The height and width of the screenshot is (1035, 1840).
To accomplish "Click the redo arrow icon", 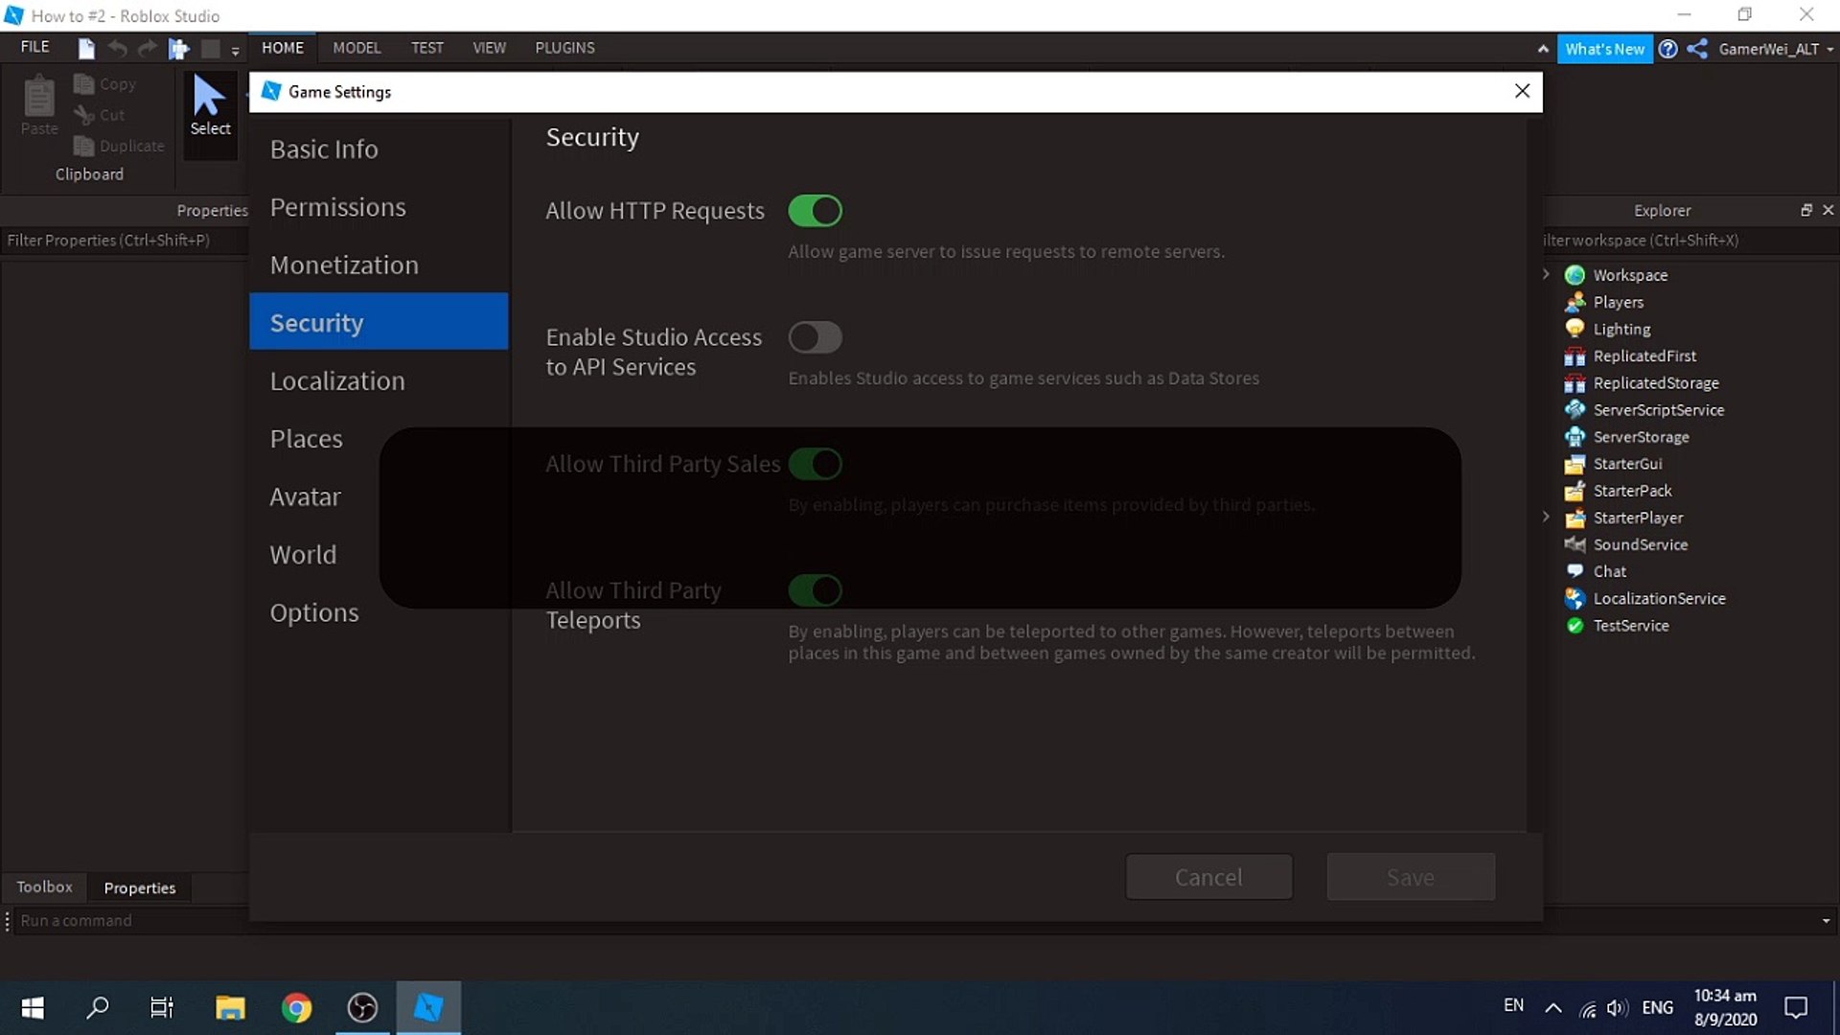I will (148, 48).
